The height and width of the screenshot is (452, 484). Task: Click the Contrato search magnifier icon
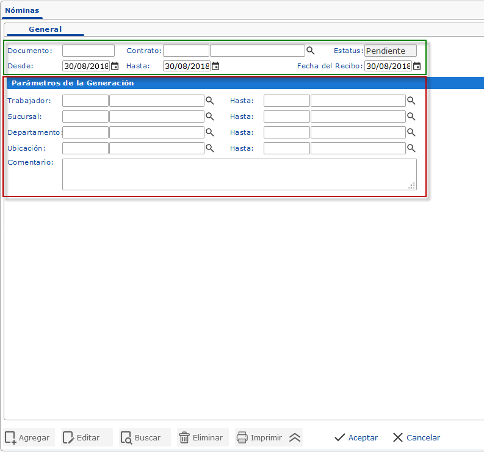310,51
